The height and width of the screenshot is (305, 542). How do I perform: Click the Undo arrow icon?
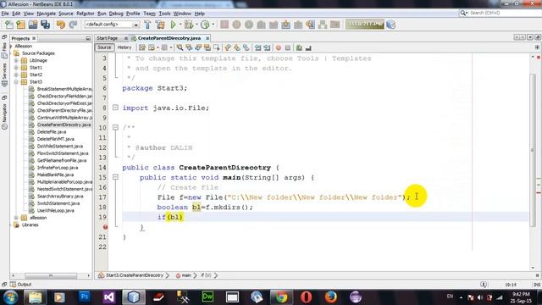pos(61,25)
